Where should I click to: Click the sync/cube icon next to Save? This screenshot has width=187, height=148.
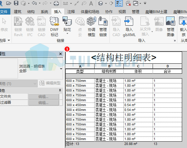click(x=23, y=3)
